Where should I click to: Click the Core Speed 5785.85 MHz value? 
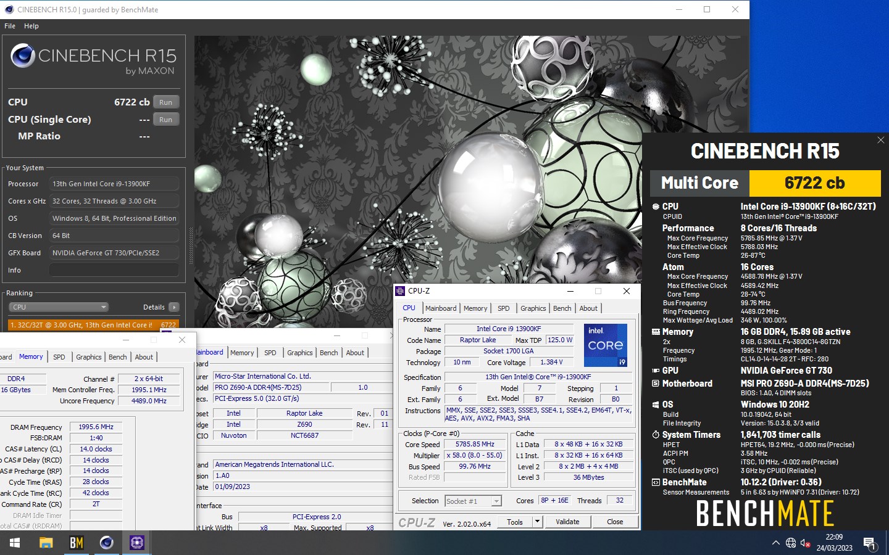(475, 444)
